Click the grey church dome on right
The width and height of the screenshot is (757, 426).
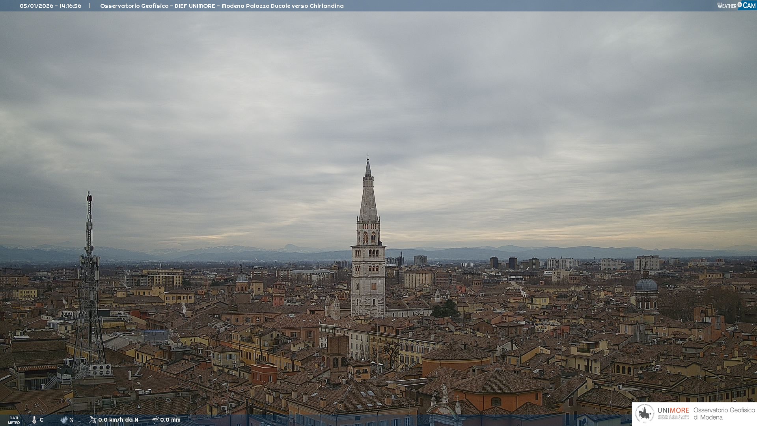point(646,285)
